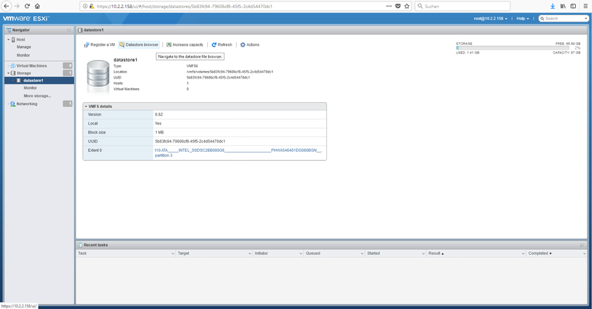The height and width of the screenshot is (309, 592).
Task: Click the storage usage bar
Action: pos(512,48)
